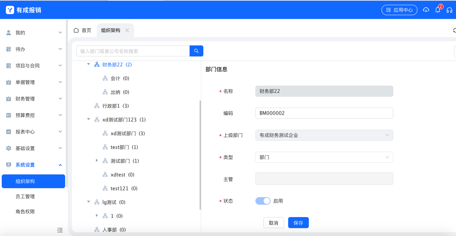This screenshot has height=236, width=456.
Task: Click the 取消 button
Action: click(273, 223)
